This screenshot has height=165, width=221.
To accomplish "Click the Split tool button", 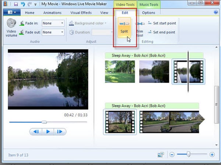I will click(124, 28).
